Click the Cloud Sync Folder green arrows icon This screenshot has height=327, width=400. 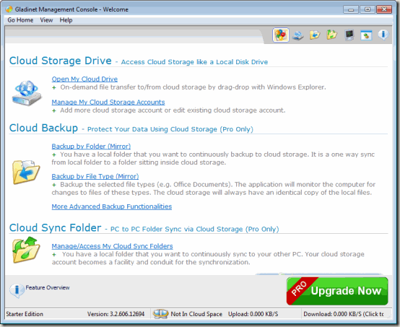coord(26,250)
